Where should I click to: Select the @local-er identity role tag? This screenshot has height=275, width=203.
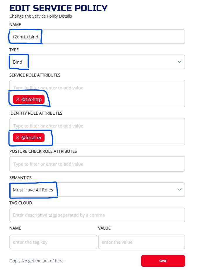tap(31, 138)
